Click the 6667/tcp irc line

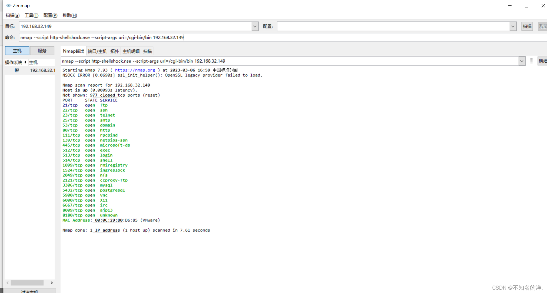(85, 205)
